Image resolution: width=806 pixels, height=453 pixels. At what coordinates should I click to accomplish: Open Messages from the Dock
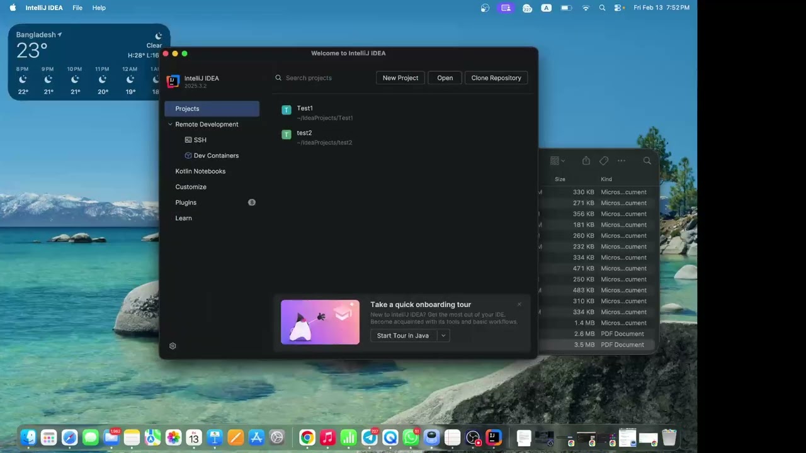(x=91, y=437)
